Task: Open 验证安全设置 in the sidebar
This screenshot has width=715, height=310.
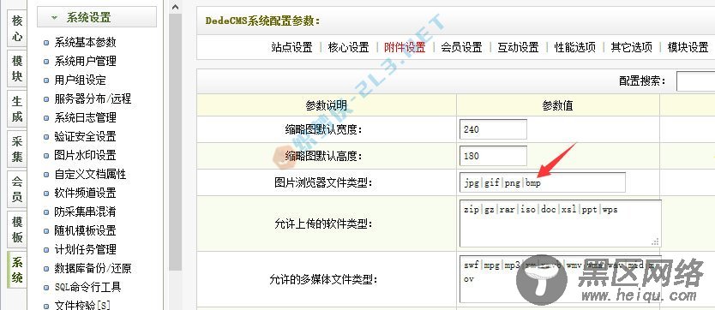Action: click(85, 136)
